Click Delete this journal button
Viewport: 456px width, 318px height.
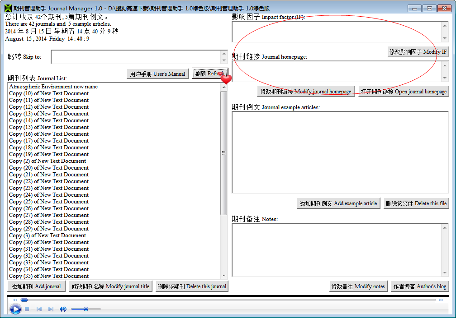192,286
